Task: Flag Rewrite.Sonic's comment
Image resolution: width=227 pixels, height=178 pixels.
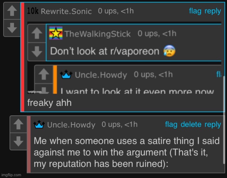Action: (x=195, y=11)
